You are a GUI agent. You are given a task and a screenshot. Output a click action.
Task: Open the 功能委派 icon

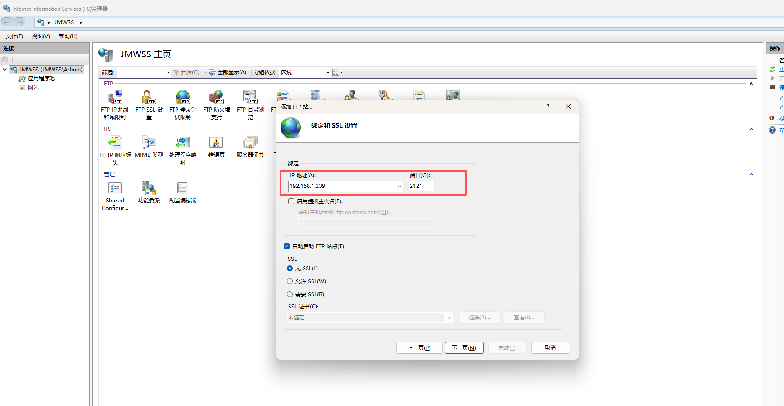click(149, 188)
